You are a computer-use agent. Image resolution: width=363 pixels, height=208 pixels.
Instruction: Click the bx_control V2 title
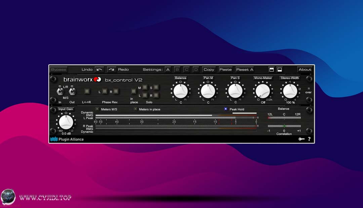124,80
